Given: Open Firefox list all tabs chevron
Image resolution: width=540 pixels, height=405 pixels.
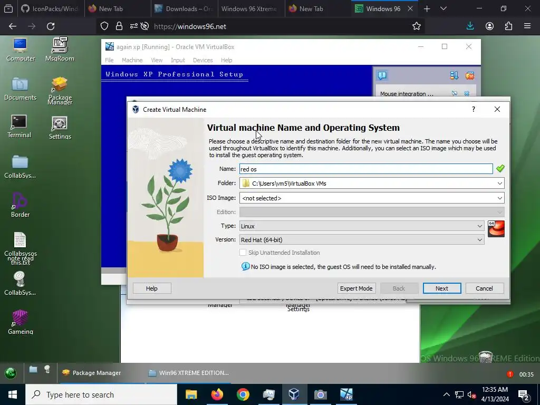Looking at the screenshot, I should [443, 8].
